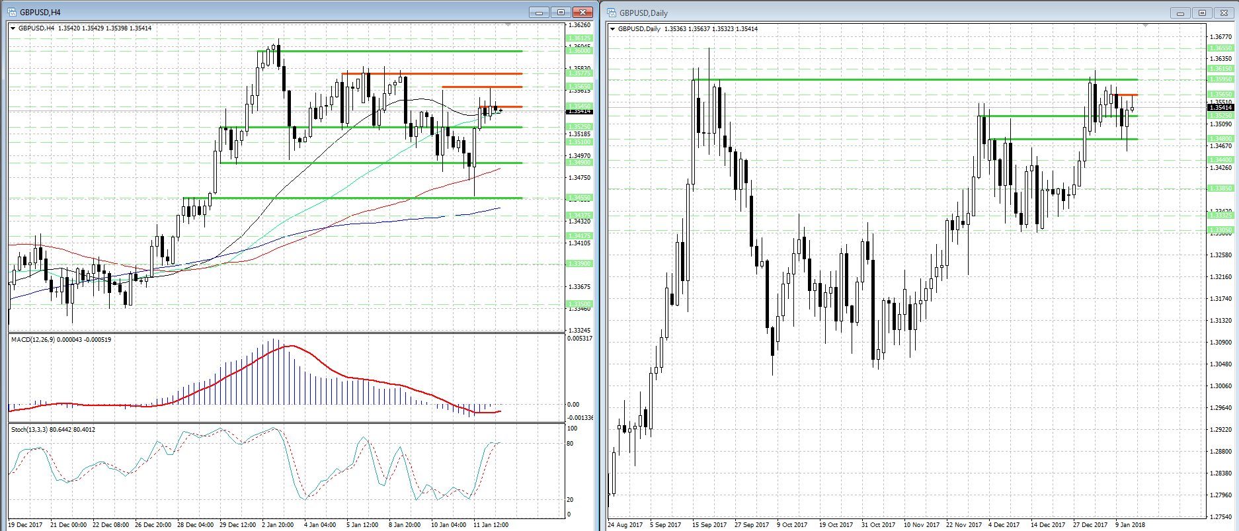Image resolution: width=1239 pixels, height=531 pixels.
Task: Click the GBPUSD,Daily window chart icon
Action: tap(612, 13)
